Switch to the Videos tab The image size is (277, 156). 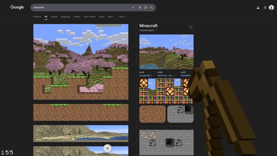(77, 17)
